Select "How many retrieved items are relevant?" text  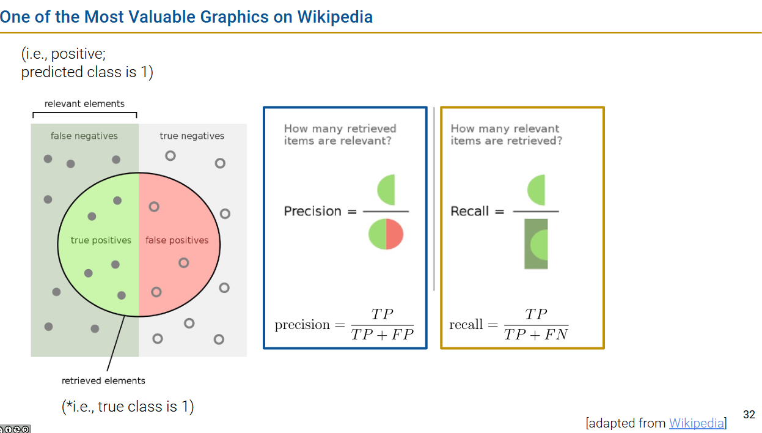pyautogui.click(x=340, y=135)
